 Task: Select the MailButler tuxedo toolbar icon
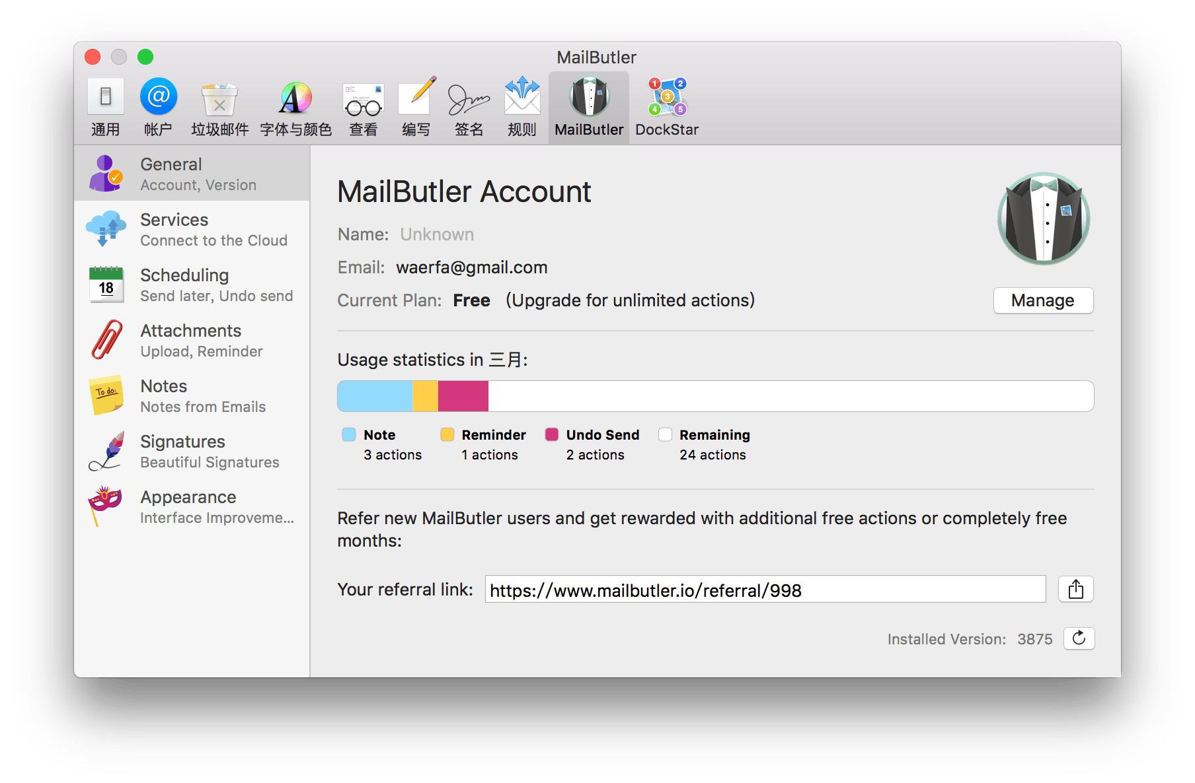589,97
